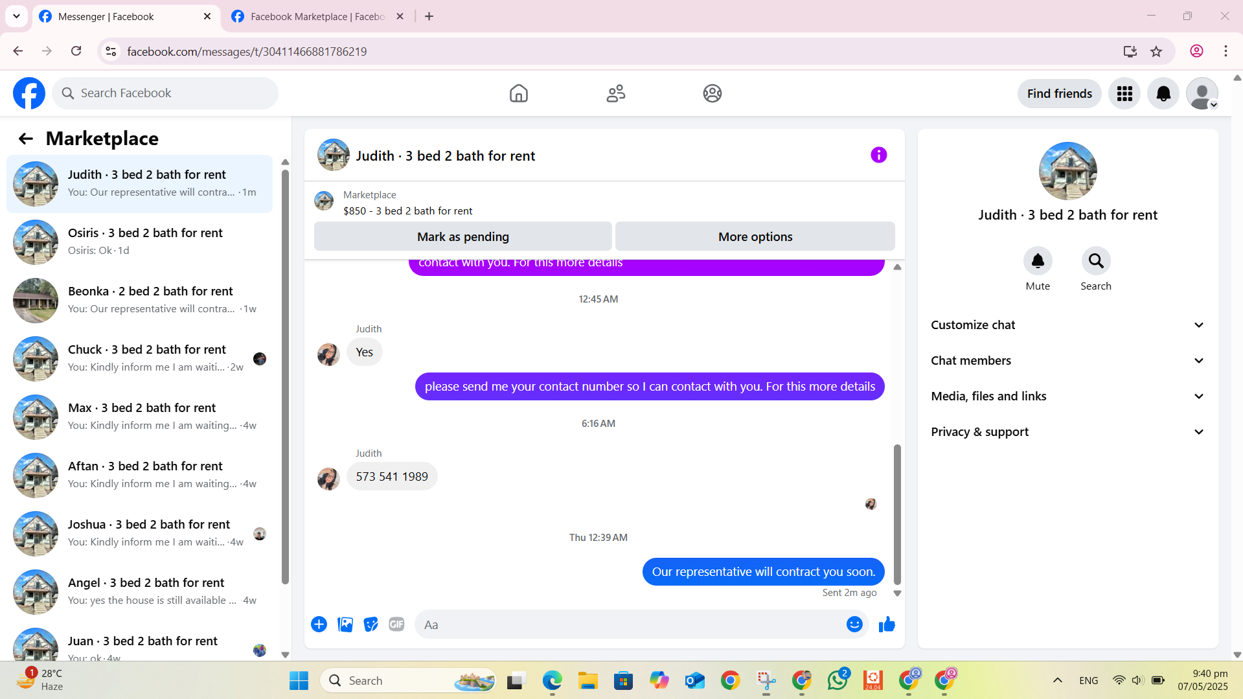The width and height of the screenshot is (1243, 699).
Task: Choose a GIF from the composer
Action: [x=396, y=625]
